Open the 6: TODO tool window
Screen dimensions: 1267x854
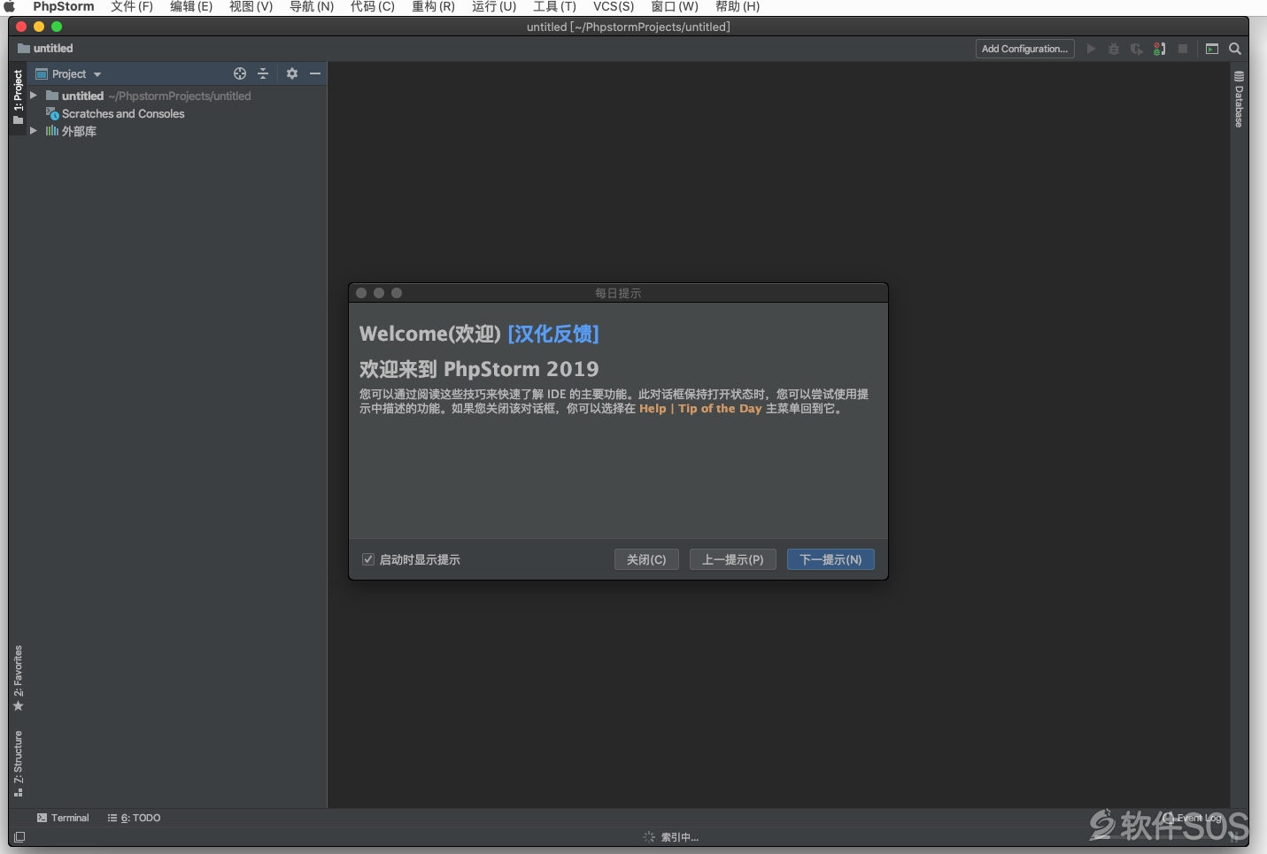tap(134, 818)
